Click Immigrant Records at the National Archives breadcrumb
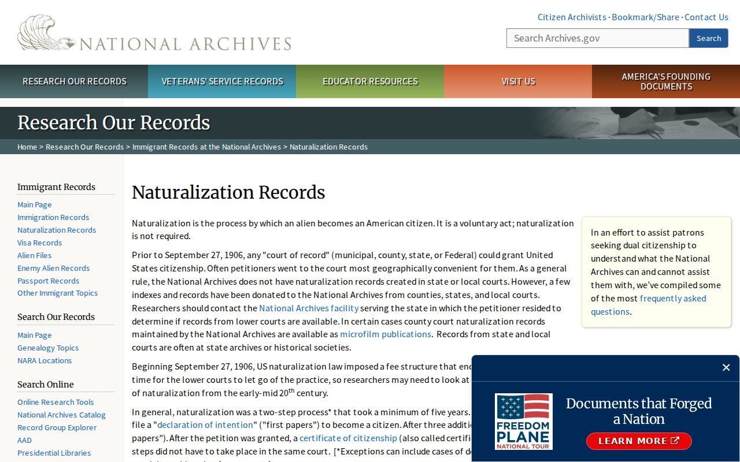740x462 pixels. click(206, 147)
